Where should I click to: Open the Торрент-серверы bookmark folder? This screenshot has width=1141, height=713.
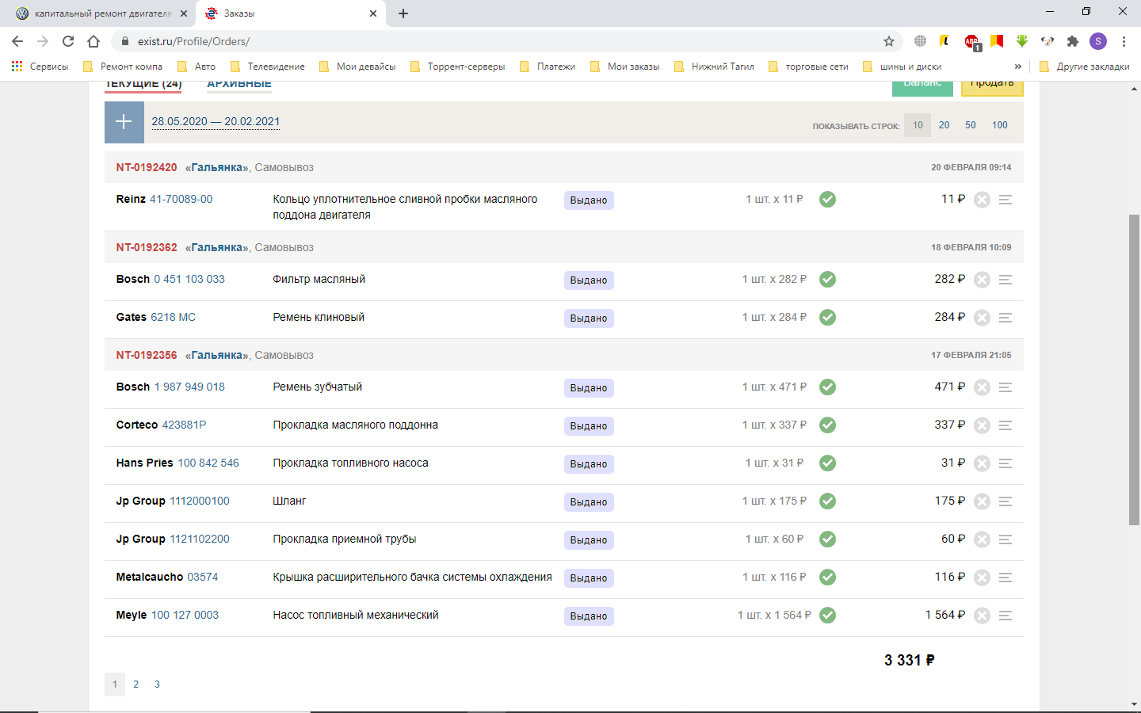[457, 67]
